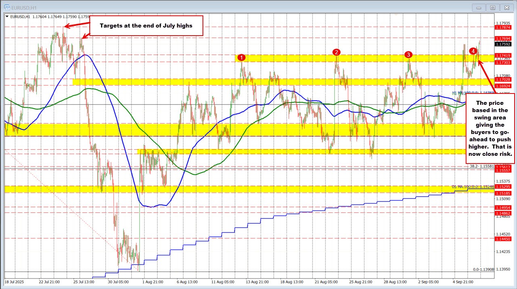
Task: Click the 1.13950 price scale value
Action: coord(504,269)
